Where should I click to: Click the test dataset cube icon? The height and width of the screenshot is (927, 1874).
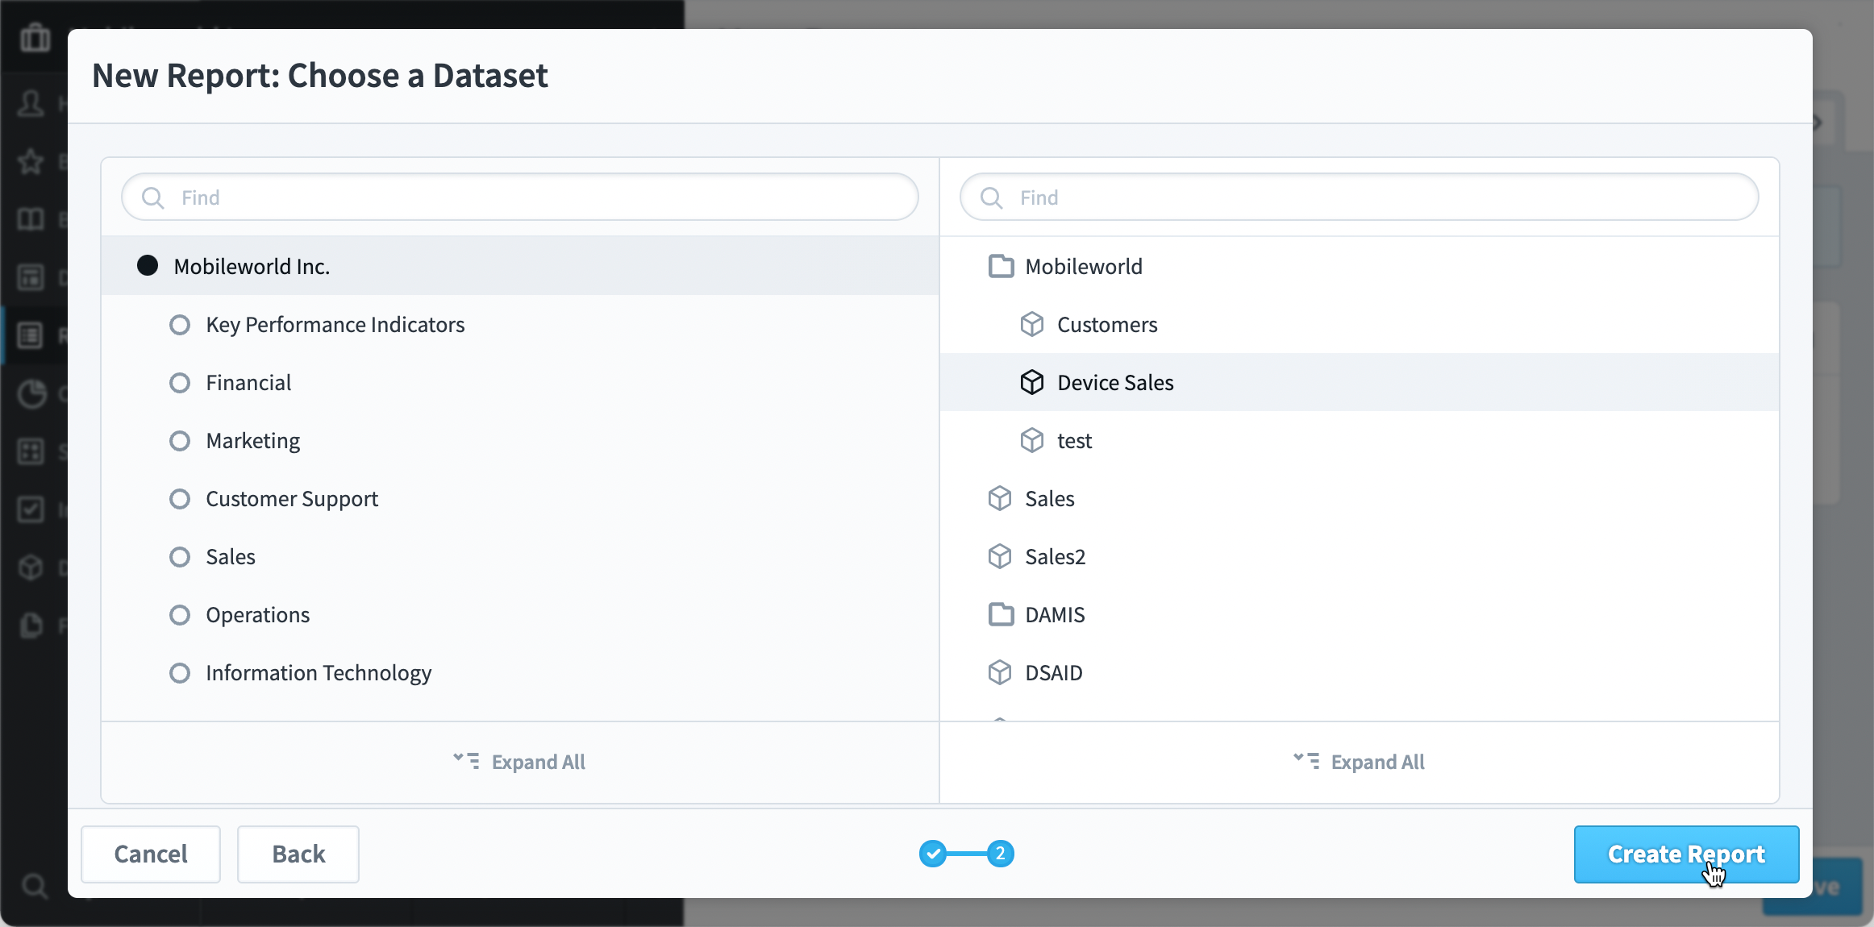pyautogui.click(x=1032, y=440)
